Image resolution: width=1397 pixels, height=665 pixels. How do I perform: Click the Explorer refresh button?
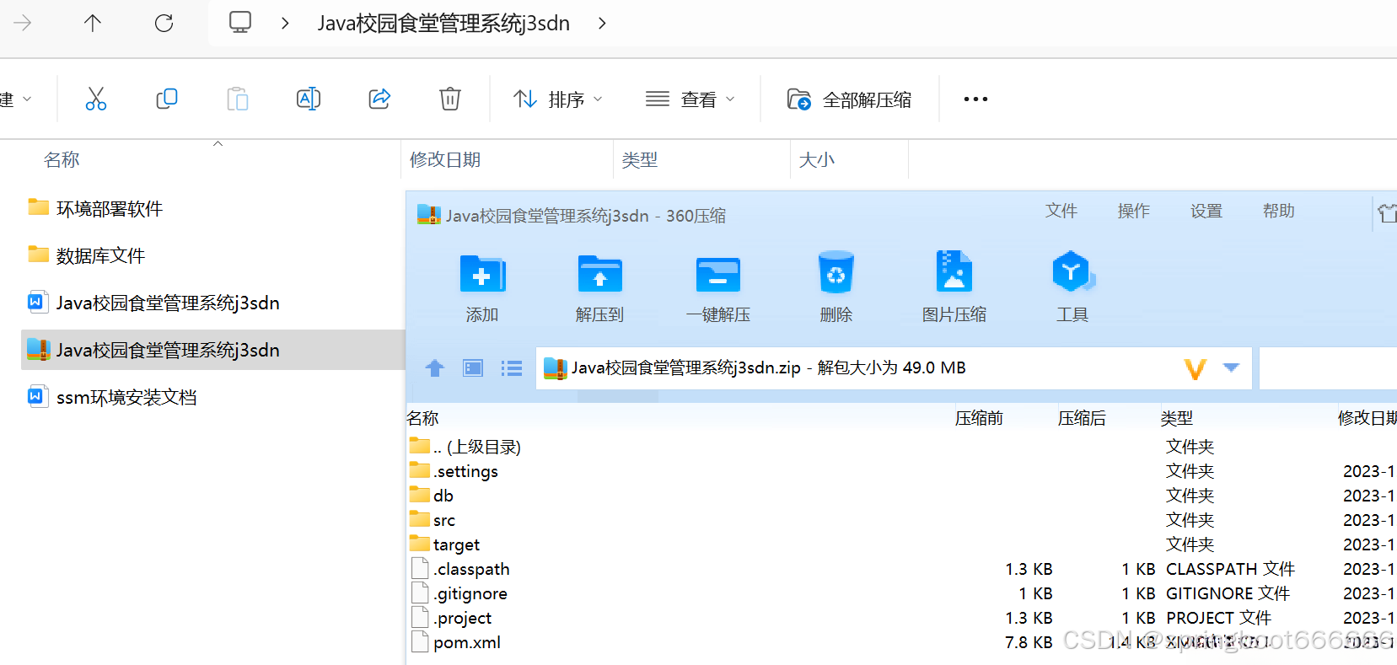click(164, 23)
